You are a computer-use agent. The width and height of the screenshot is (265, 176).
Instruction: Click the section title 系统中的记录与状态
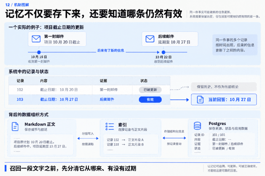[28, 72]
